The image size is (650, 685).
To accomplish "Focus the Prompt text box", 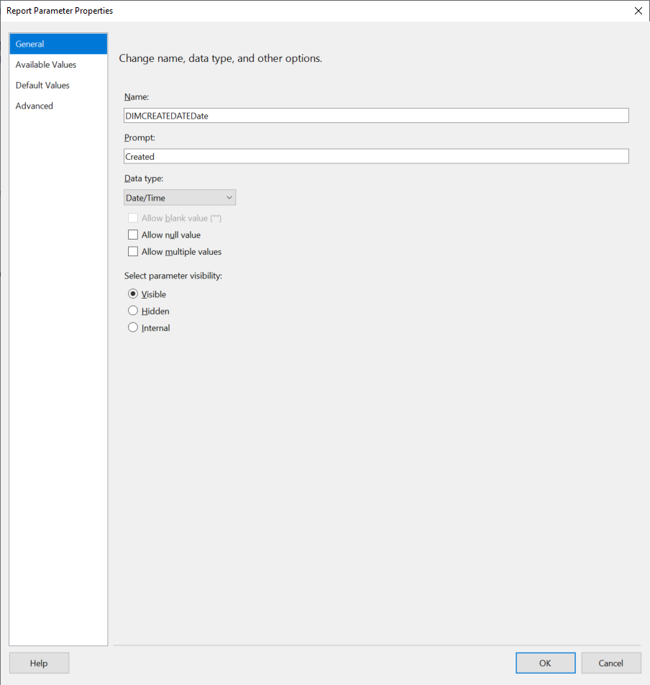I will [x=376, y=156].
